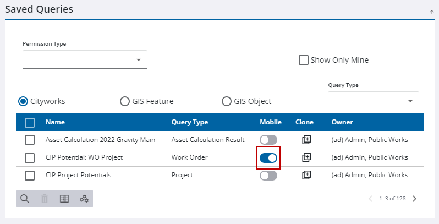This screenshot has width=439, height=224.
Task: Open the grid columns icon in toolbar
Action: pyautogui.click(x=64, y=199)
